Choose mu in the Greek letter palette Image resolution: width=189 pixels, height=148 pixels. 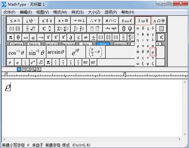[138, 46]
